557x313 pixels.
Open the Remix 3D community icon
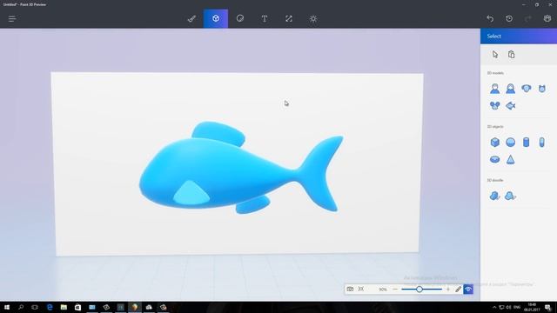[547, 19]
